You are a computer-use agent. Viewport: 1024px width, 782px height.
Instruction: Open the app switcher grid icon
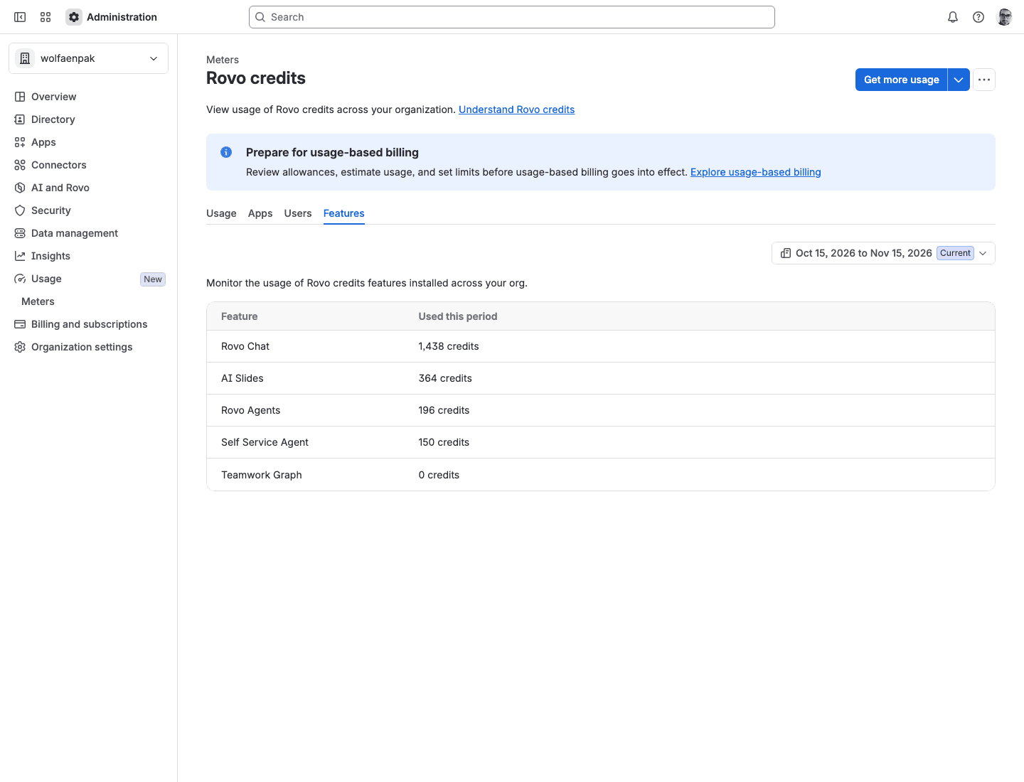point(46,17)
